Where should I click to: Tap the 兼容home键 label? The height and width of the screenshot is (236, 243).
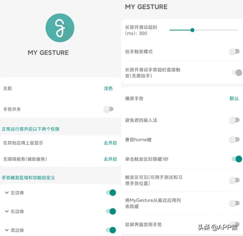pyautogui.click(x=138, y=140)
